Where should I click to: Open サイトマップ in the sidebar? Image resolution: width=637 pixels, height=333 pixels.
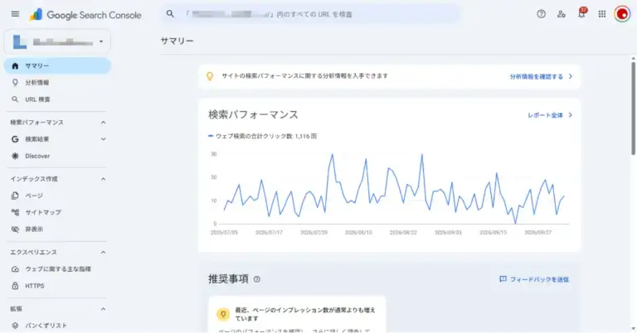tap(57, 212)
